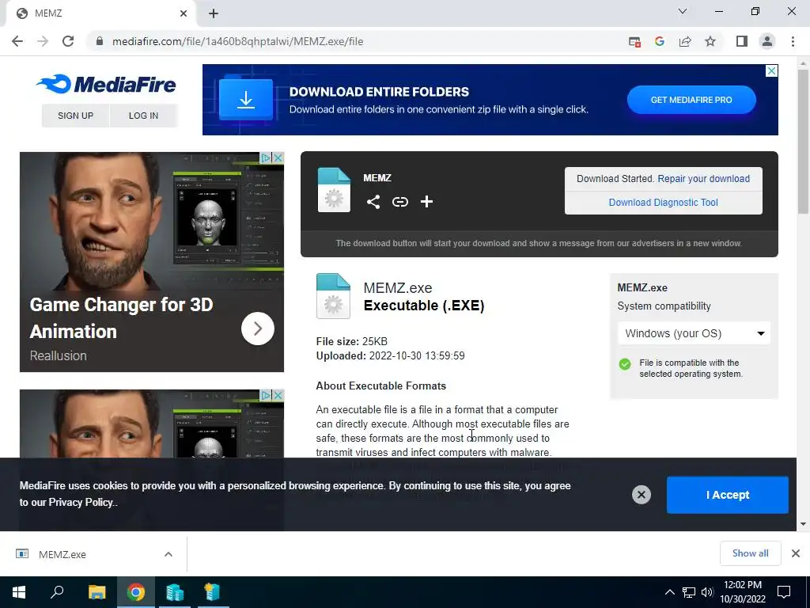Open the Chrome profile menu

tap(767, 41)
